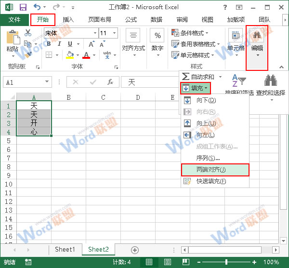289x268 pixels.
Task: Apply yellow fill color bucket
Action: point(70,55)
